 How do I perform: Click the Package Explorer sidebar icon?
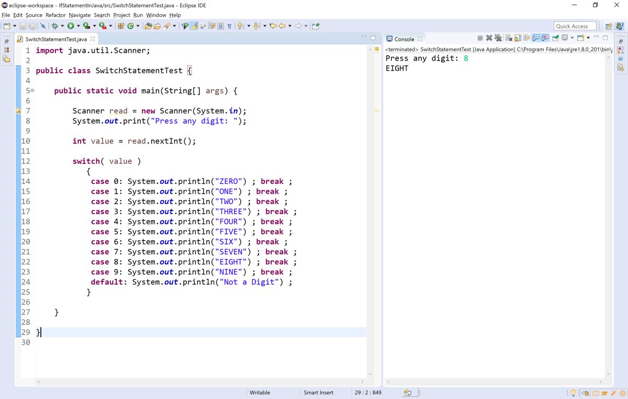[7, 59]
